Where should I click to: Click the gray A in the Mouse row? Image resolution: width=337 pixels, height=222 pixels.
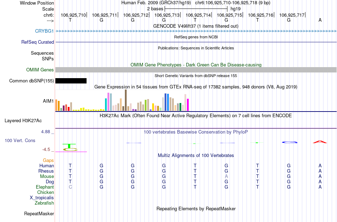click(x=226, y=176)
